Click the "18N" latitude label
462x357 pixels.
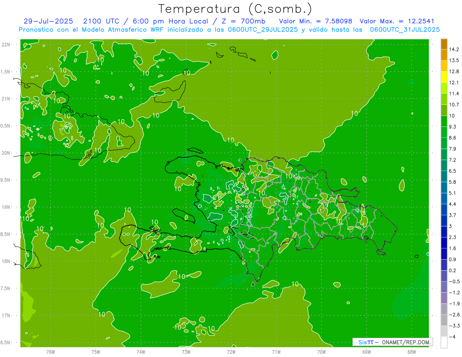pos(6,261)
